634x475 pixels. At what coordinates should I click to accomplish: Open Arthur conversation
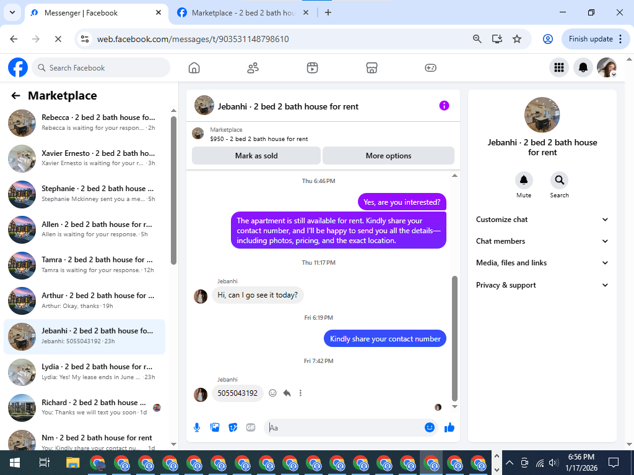85,301
